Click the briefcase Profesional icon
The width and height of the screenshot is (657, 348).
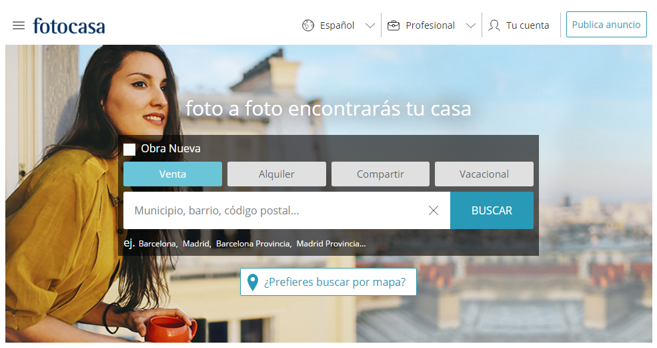(x=394, y=25)
